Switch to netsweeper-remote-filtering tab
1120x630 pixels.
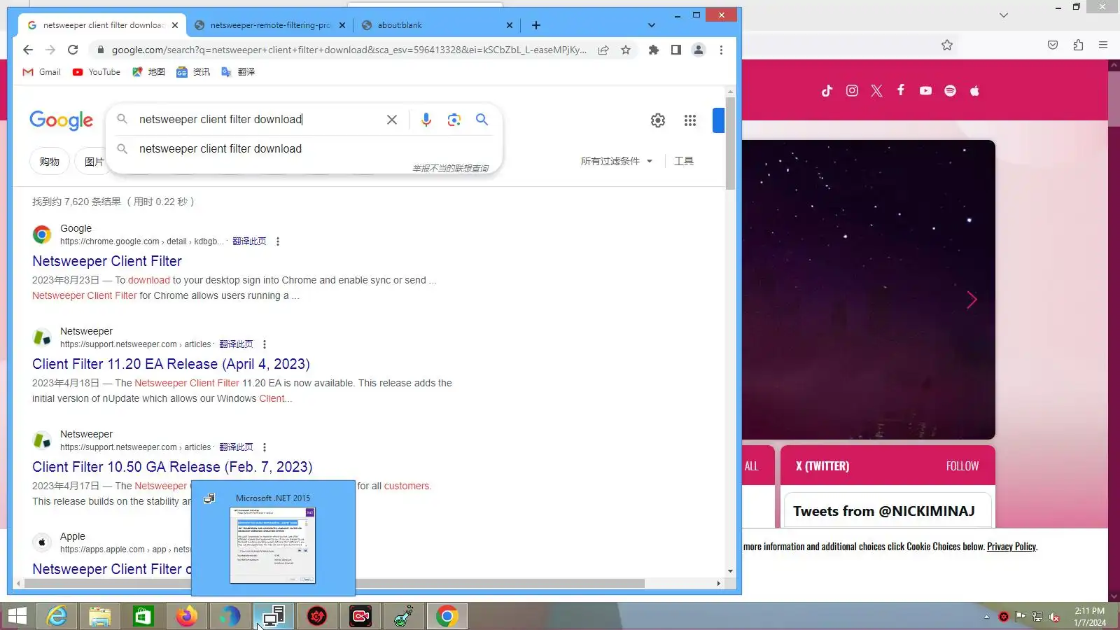click(x=270, y=25)
